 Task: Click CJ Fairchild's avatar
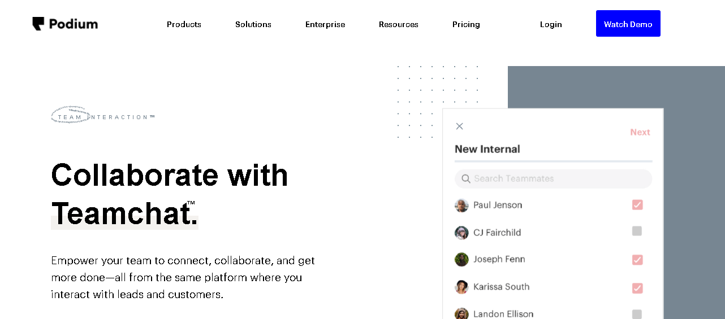pos(461,233)
